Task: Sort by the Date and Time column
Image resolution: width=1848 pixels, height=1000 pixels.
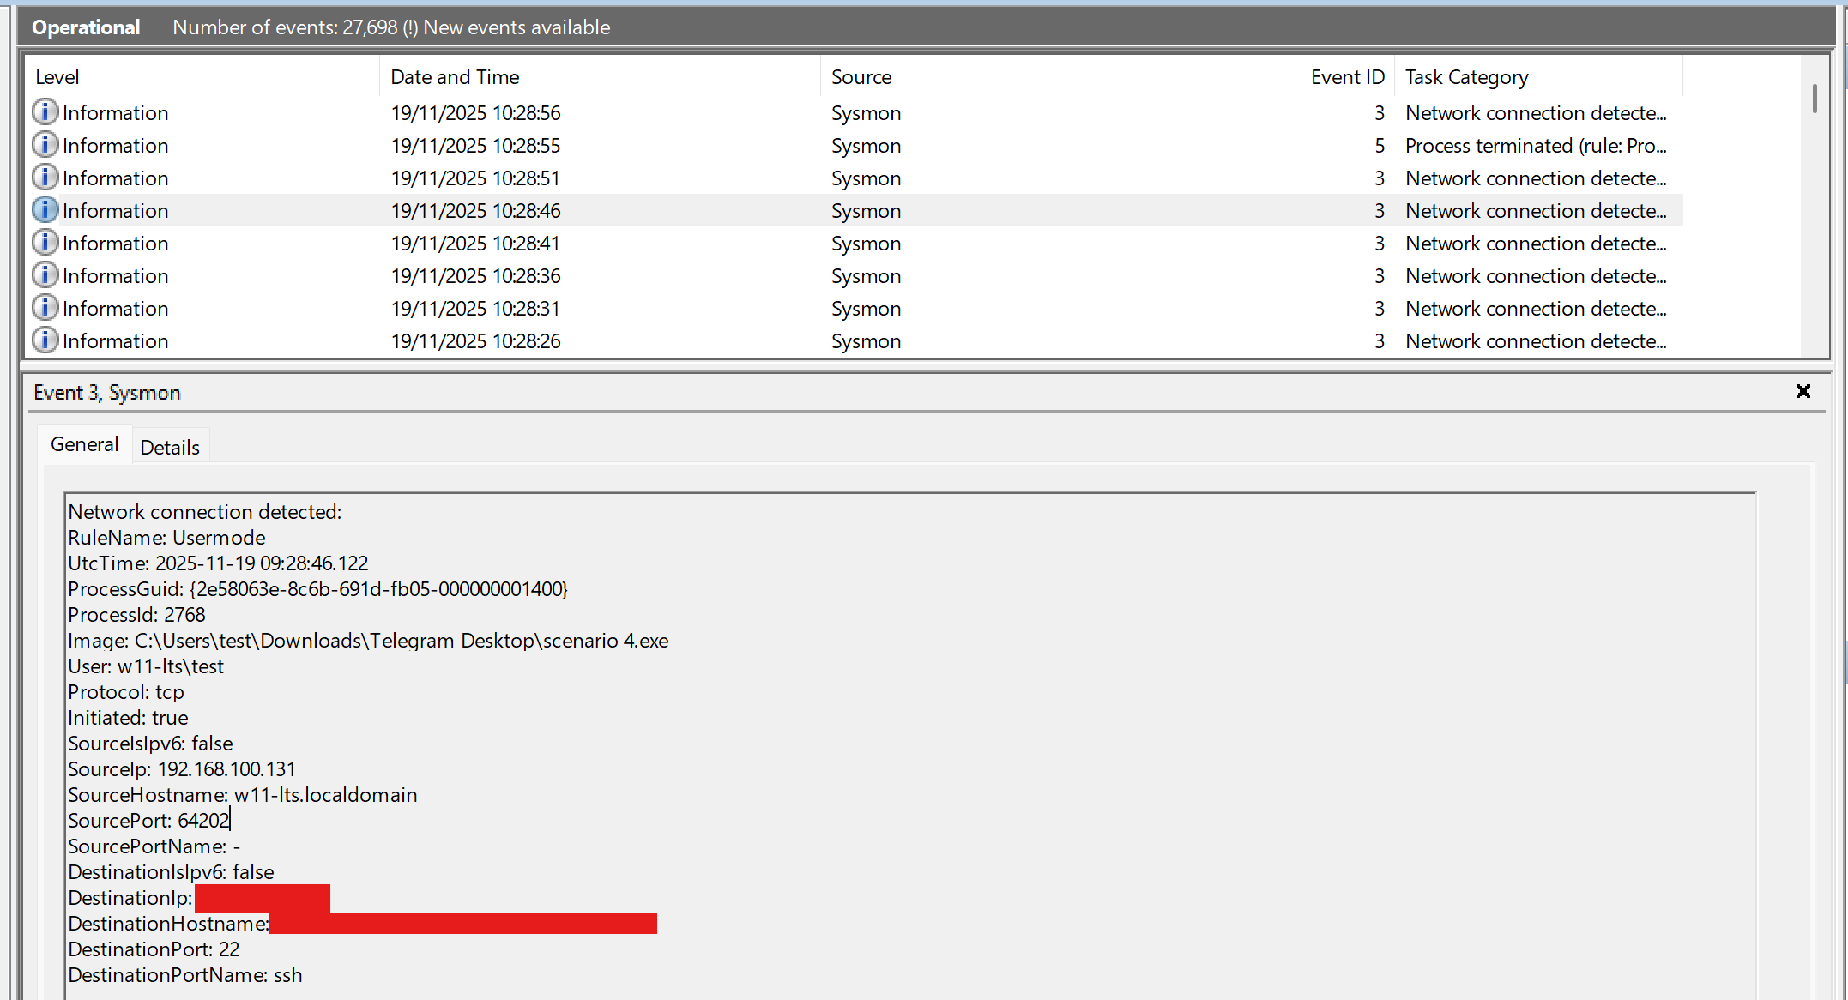Action: point(455,76)
